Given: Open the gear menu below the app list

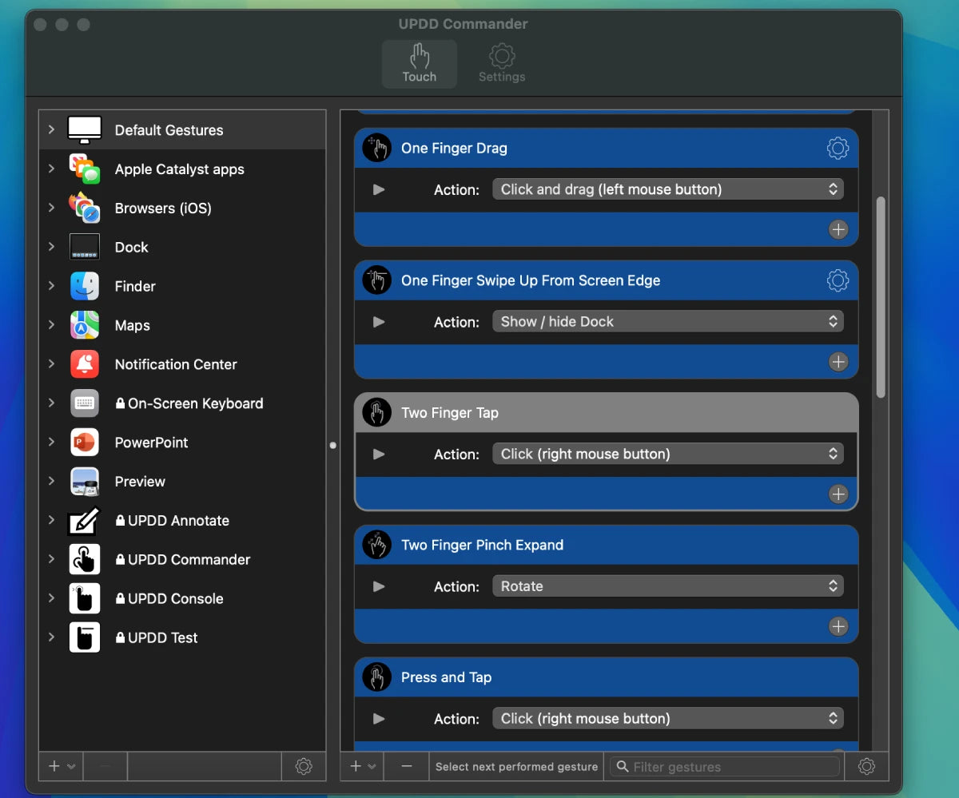Looking at the screenshot, I should 304,766.
